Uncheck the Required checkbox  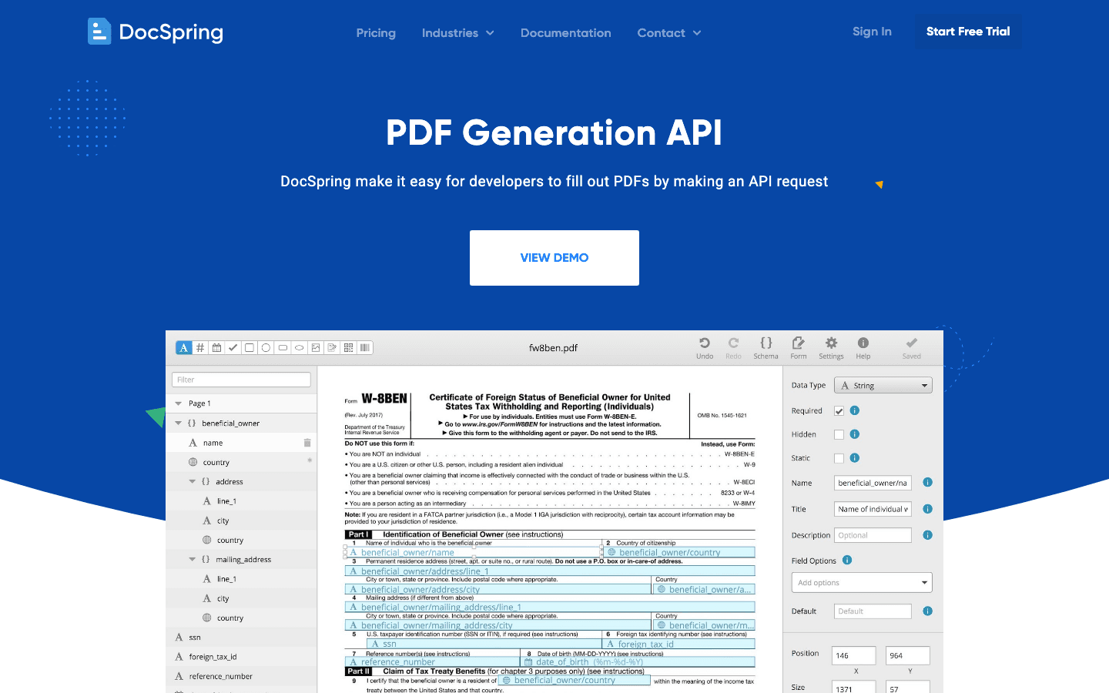[x=839, y=411]
